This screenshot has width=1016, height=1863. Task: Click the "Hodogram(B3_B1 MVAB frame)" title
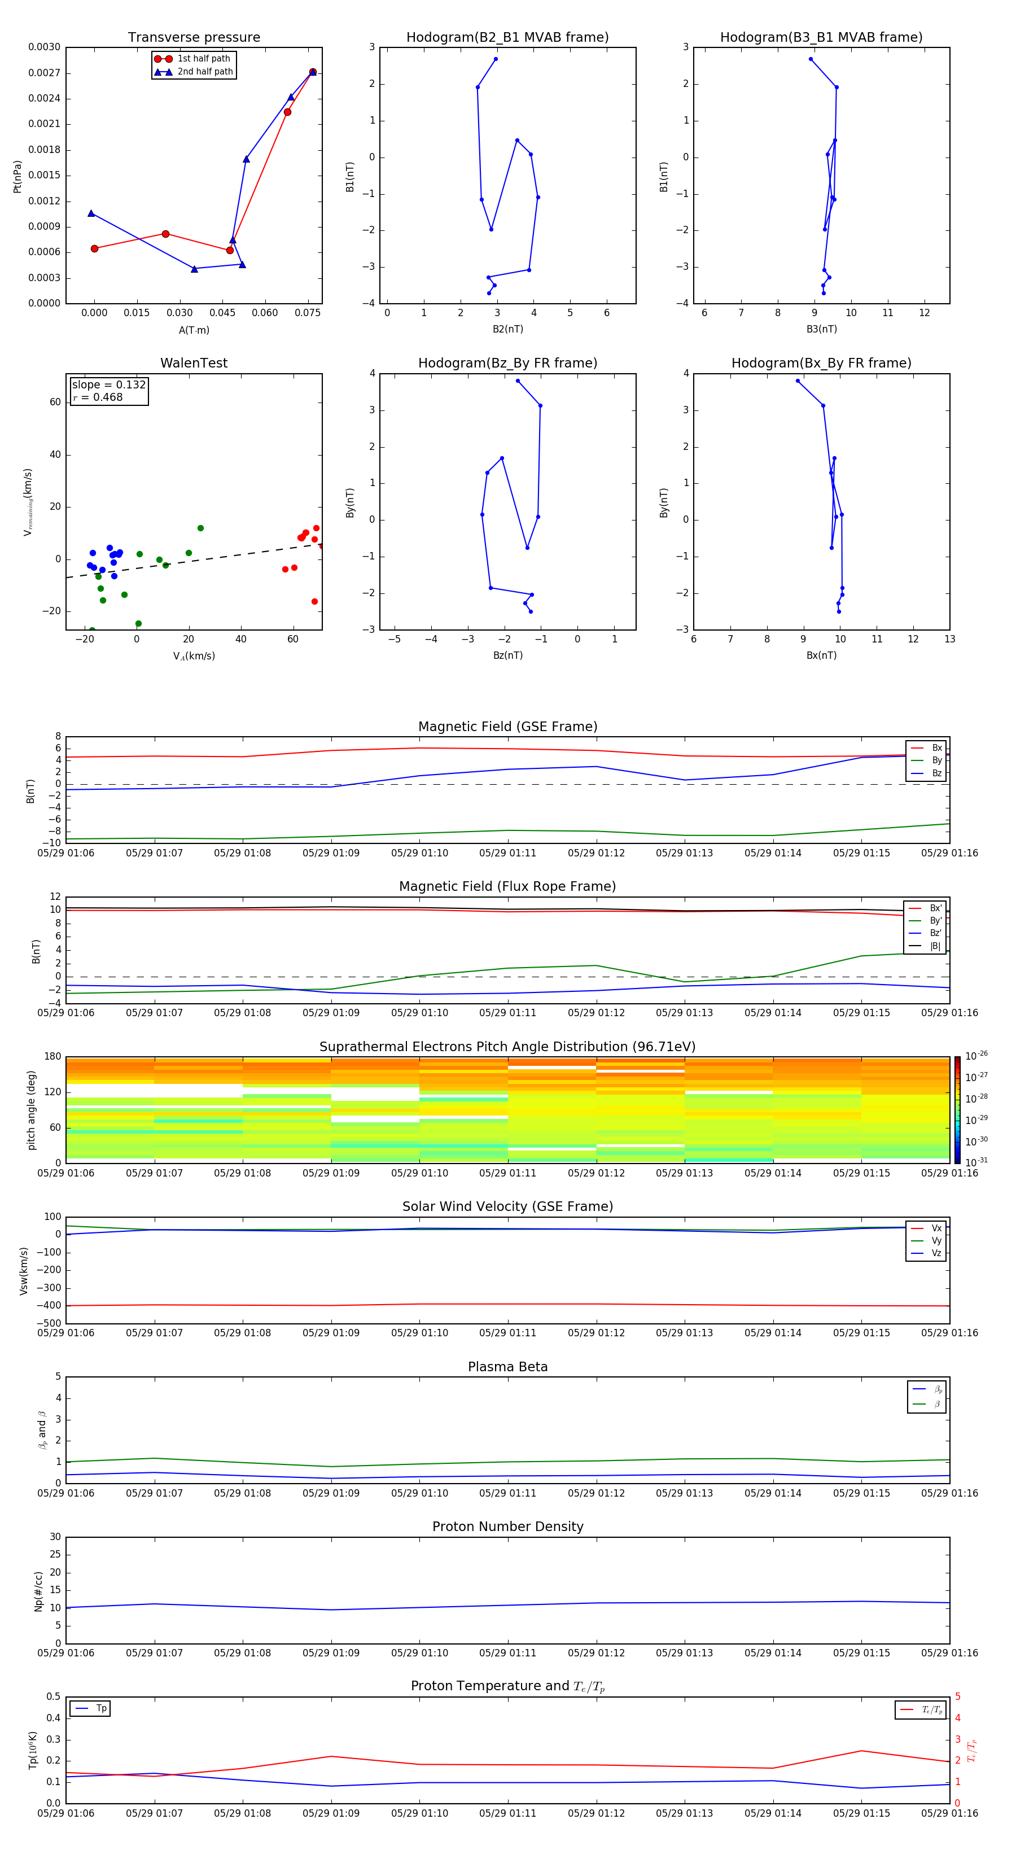pyautogui.click(x=821, y=38)
